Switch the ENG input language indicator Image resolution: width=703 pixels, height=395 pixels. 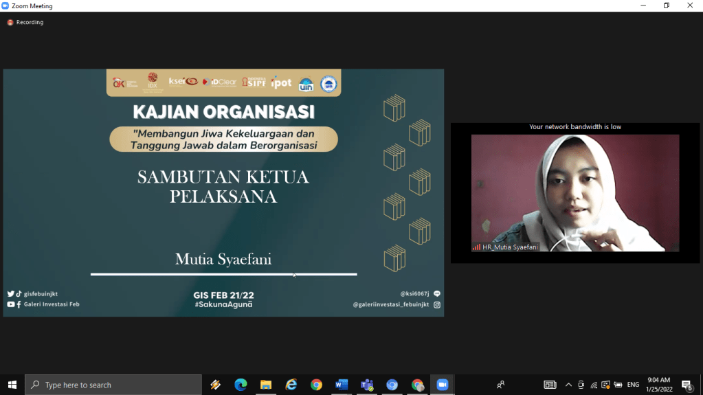pyautogui.click(x=633, y=385)
